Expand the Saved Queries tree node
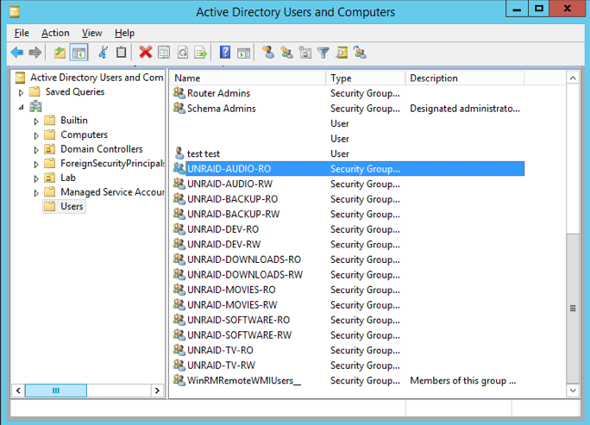Viewport: 590px width, 425px height. click(21, 92)
